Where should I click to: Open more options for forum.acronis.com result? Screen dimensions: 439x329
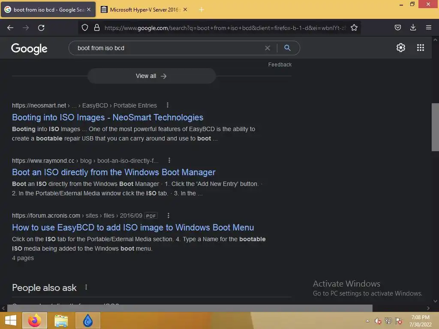[168, 215]
